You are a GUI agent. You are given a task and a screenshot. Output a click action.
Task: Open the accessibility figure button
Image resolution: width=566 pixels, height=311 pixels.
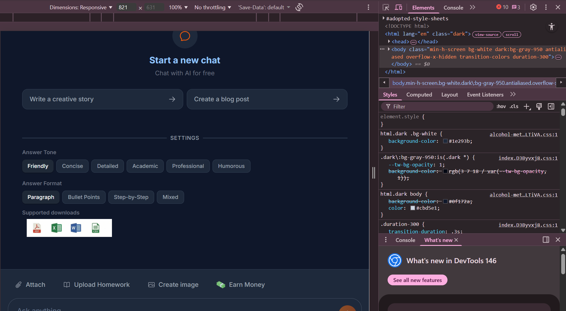[551, 27]
